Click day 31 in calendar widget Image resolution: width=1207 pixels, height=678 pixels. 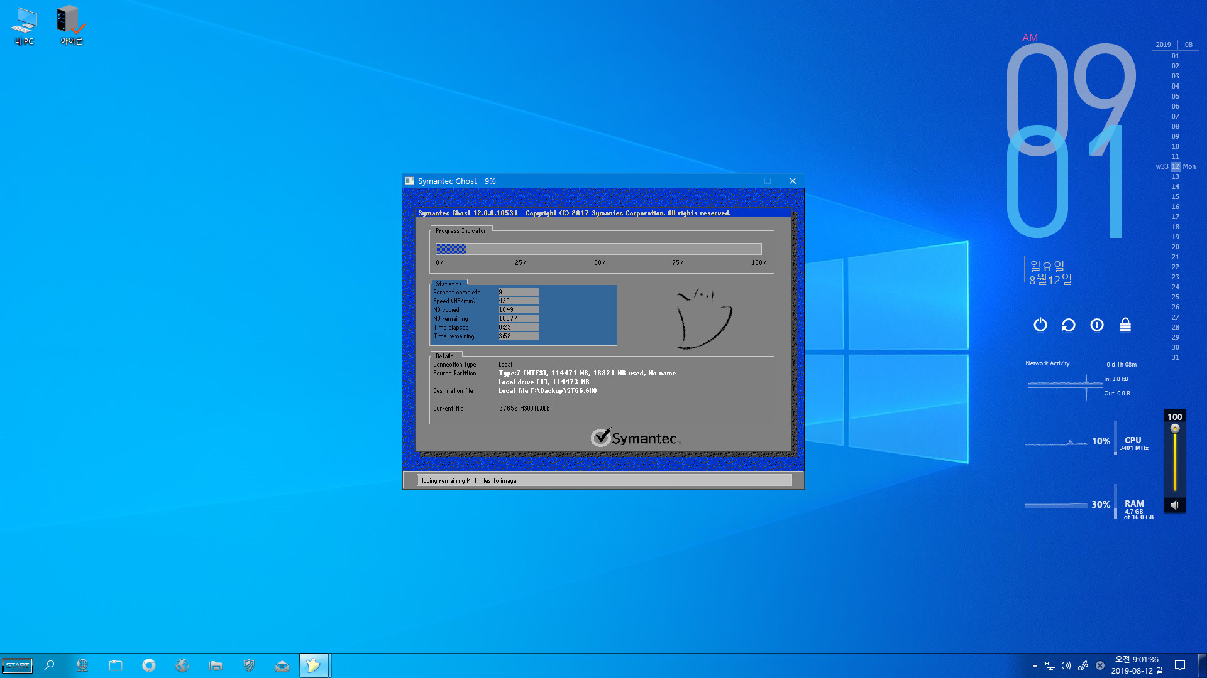(x=1175, y=357)
